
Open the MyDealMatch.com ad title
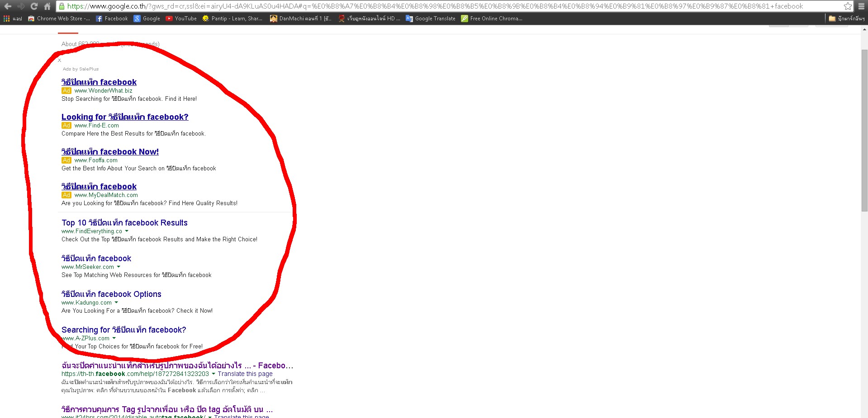(99, 187)
